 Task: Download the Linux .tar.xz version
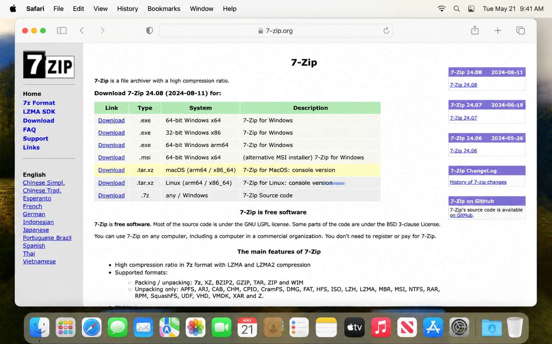point(111,183)
